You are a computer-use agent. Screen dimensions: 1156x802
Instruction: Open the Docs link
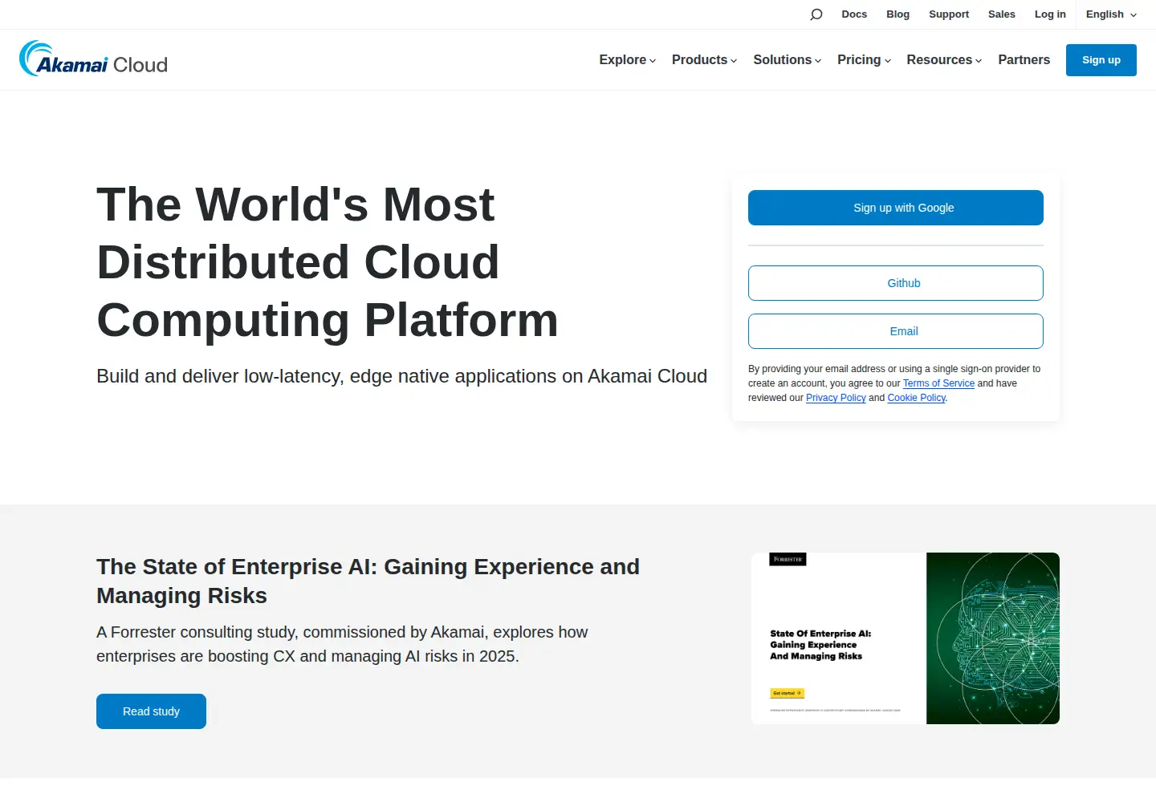[854, 14]
